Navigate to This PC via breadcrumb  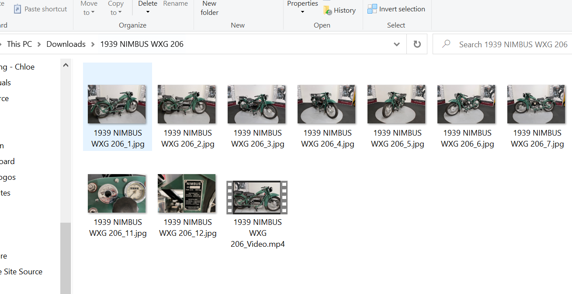[x=19, y=44]
